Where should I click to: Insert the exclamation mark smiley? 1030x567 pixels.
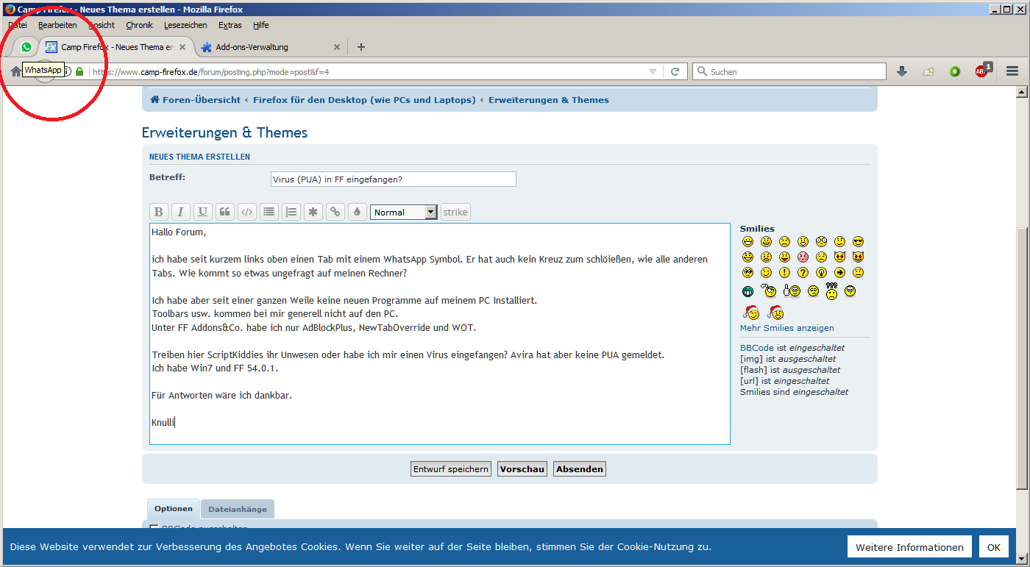(x=784, y=273)
